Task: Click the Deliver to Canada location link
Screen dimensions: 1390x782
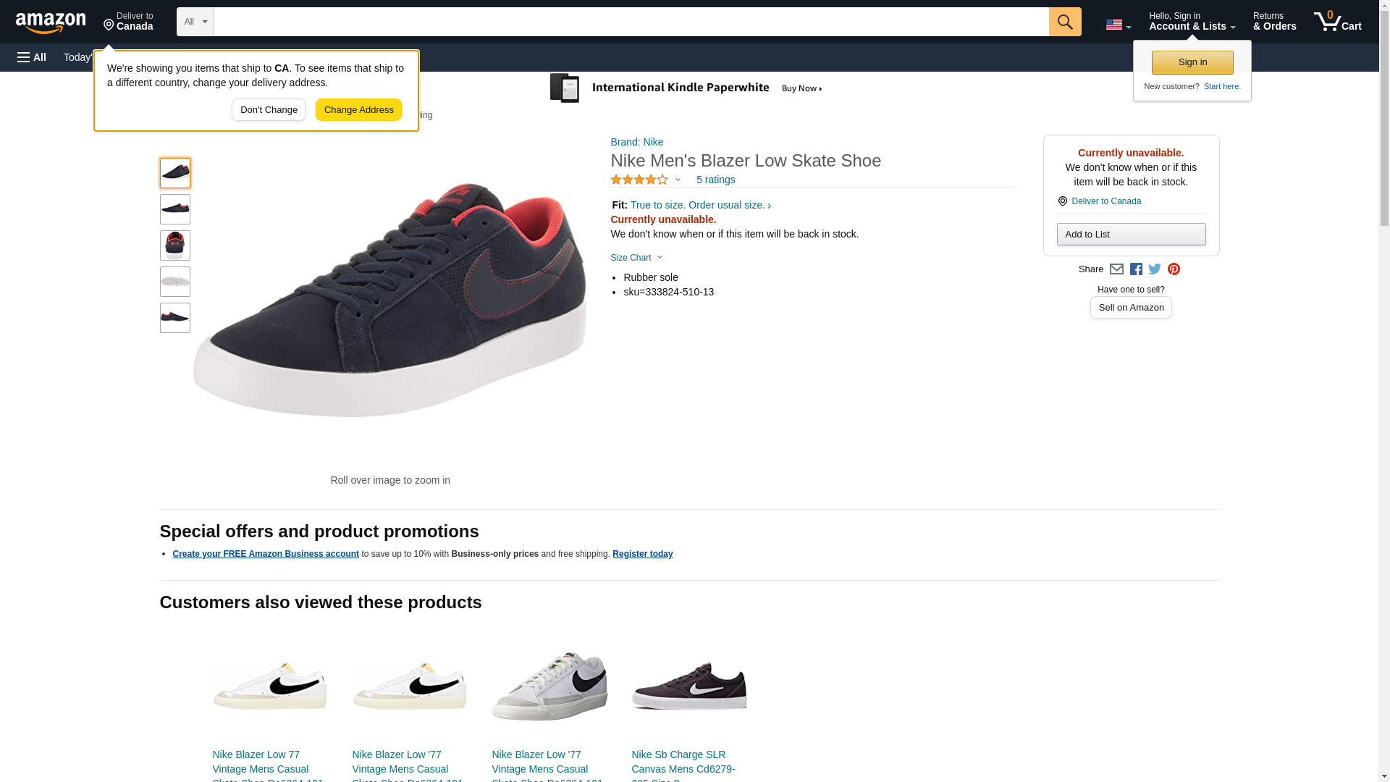Action: click(1105, 201)
